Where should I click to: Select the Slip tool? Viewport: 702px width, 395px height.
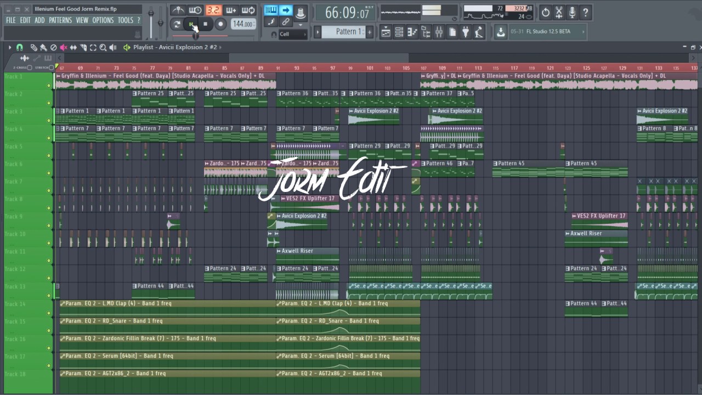[x=73, y=48]
